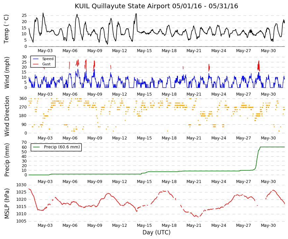
Task: Click May-09 tick under wind speed chart
Action: 95,94
